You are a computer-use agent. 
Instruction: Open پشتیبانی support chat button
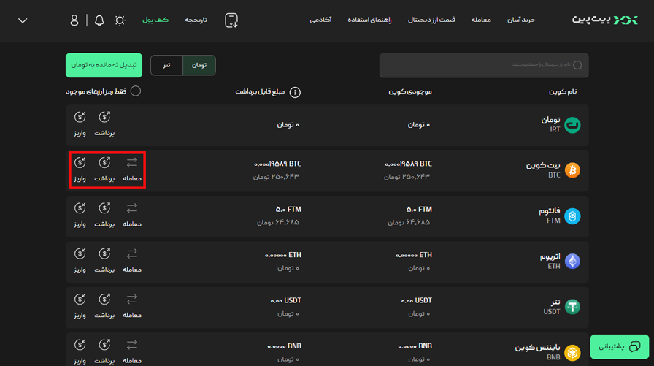tap(620, 346)
